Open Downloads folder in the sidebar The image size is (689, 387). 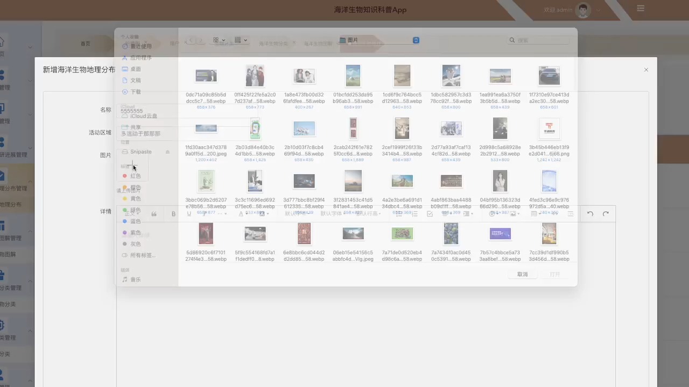(x=135, y=92)
